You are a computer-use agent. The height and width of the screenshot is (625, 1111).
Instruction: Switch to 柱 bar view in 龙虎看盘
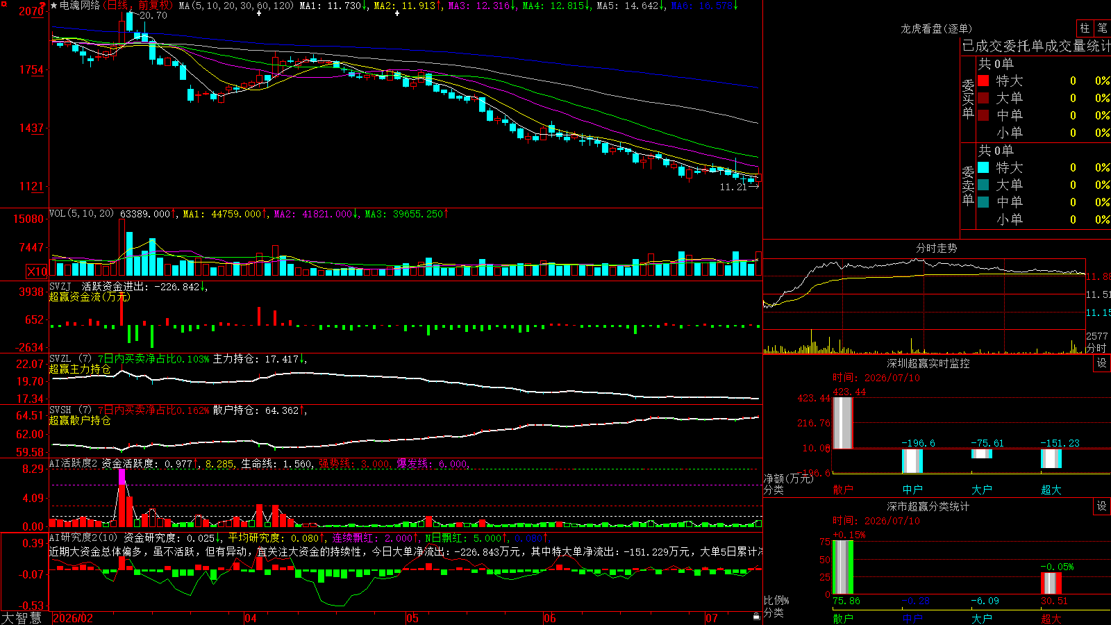(1085, 28)
